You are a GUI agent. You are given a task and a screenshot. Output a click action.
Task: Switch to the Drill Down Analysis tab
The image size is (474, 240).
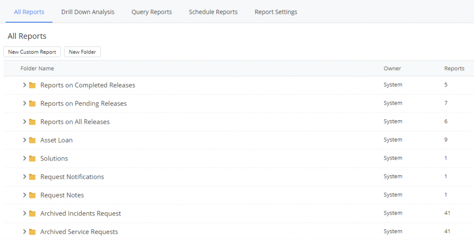pos(87,12)
